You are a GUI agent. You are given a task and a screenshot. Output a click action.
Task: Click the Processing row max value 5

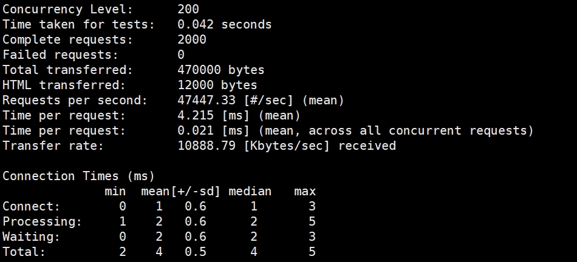[312, 221]
